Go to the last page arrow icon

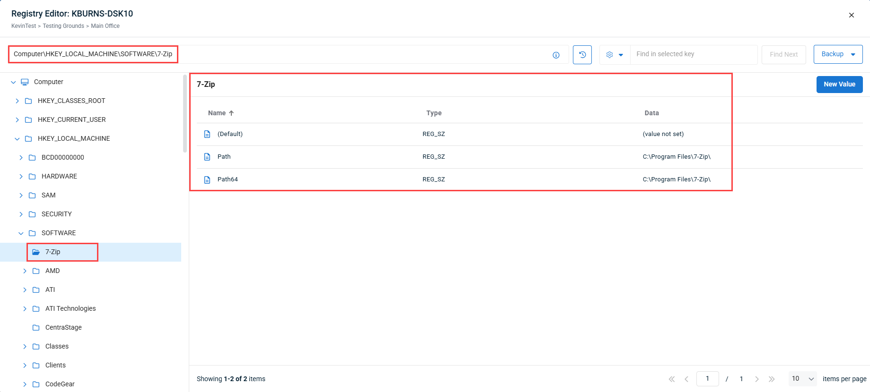click(x=772, y=379)
